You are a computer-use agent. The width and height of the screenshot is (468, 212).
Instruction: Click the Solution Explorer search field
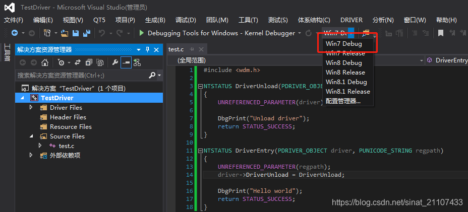tap(81, 76)
